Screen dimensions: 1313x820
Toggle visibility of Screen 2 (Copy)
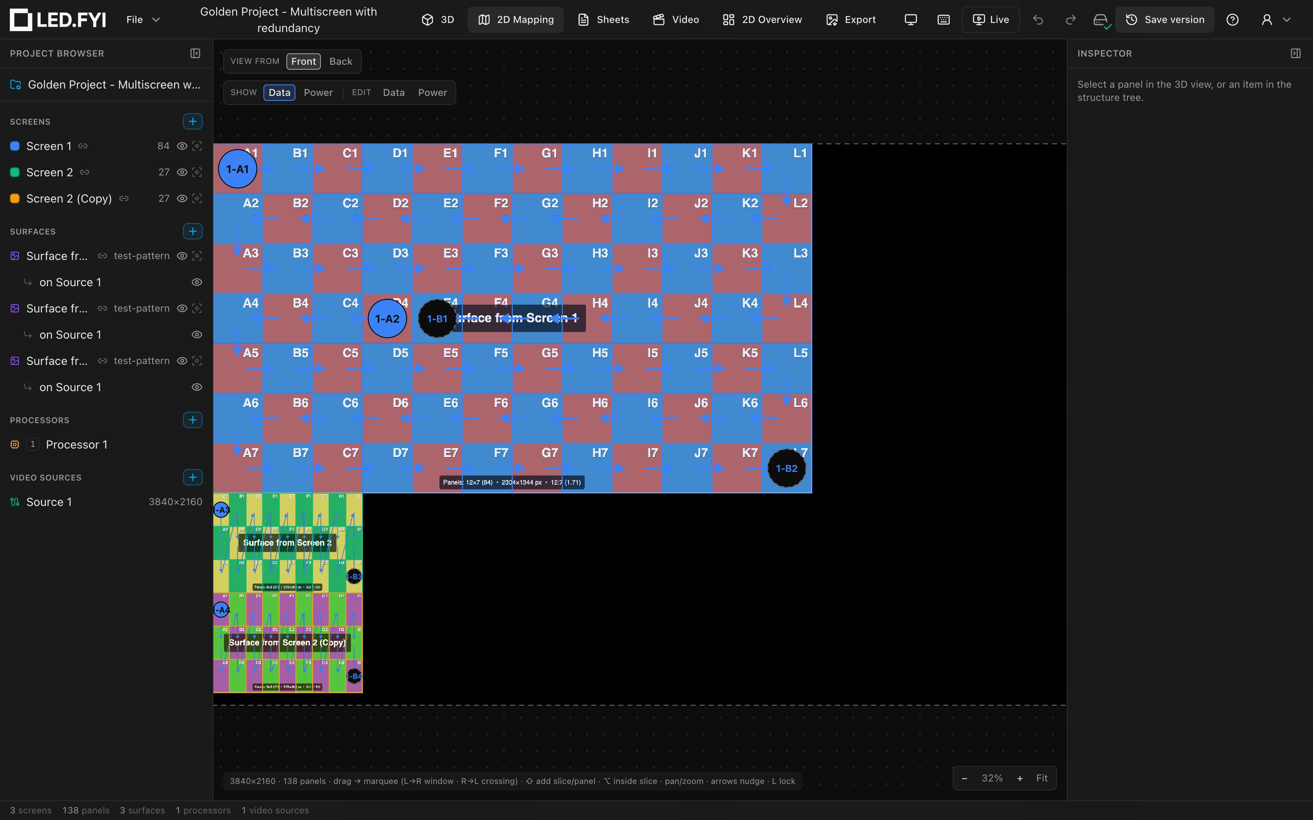(x=182, y=198)
